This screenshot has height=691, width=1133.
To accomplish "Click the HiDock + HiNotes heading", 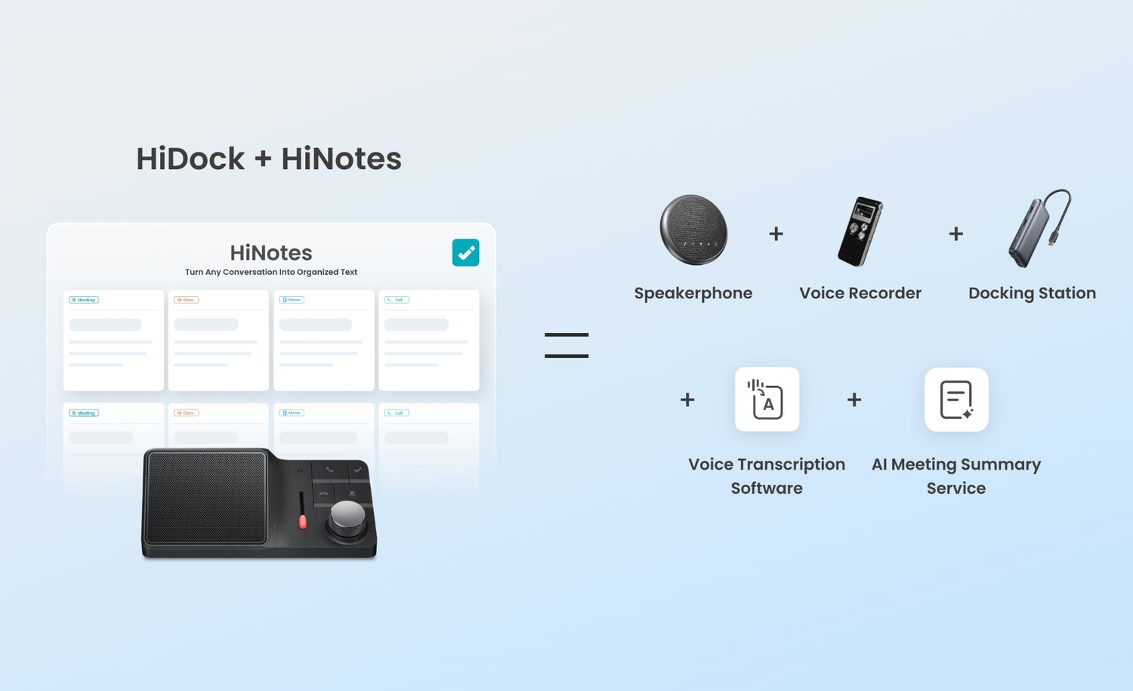I will point(269,158).
